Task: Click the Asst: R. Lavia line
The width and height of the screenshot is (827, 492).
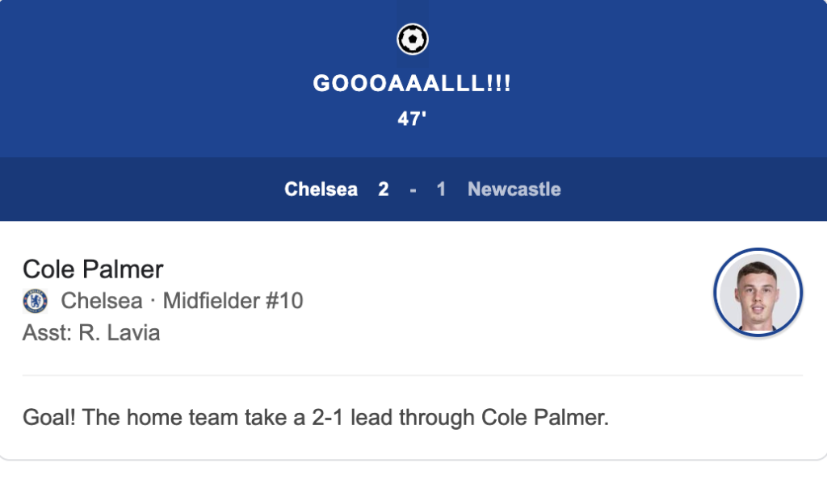Action: pyautogui.click(x=91, y=332)
